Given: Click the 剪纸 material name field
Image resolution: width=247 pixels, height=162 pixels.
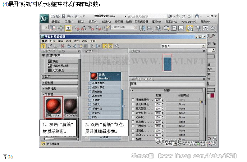Looking at the screenshot, I should coord(168,84).
